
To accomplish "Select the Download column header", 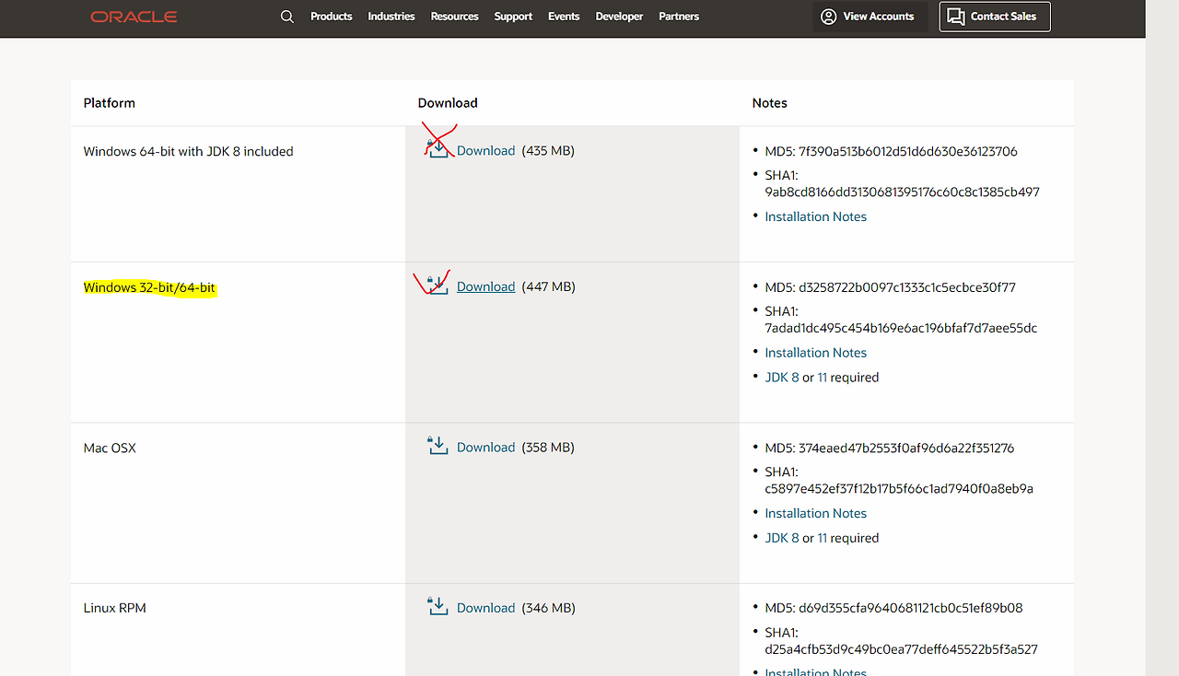I will [448, 103].
